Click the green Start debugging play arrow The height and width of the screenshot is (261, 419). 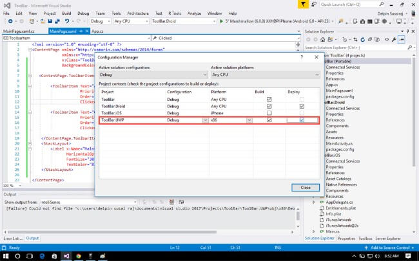pyautogui.click(x=221, y=21)
